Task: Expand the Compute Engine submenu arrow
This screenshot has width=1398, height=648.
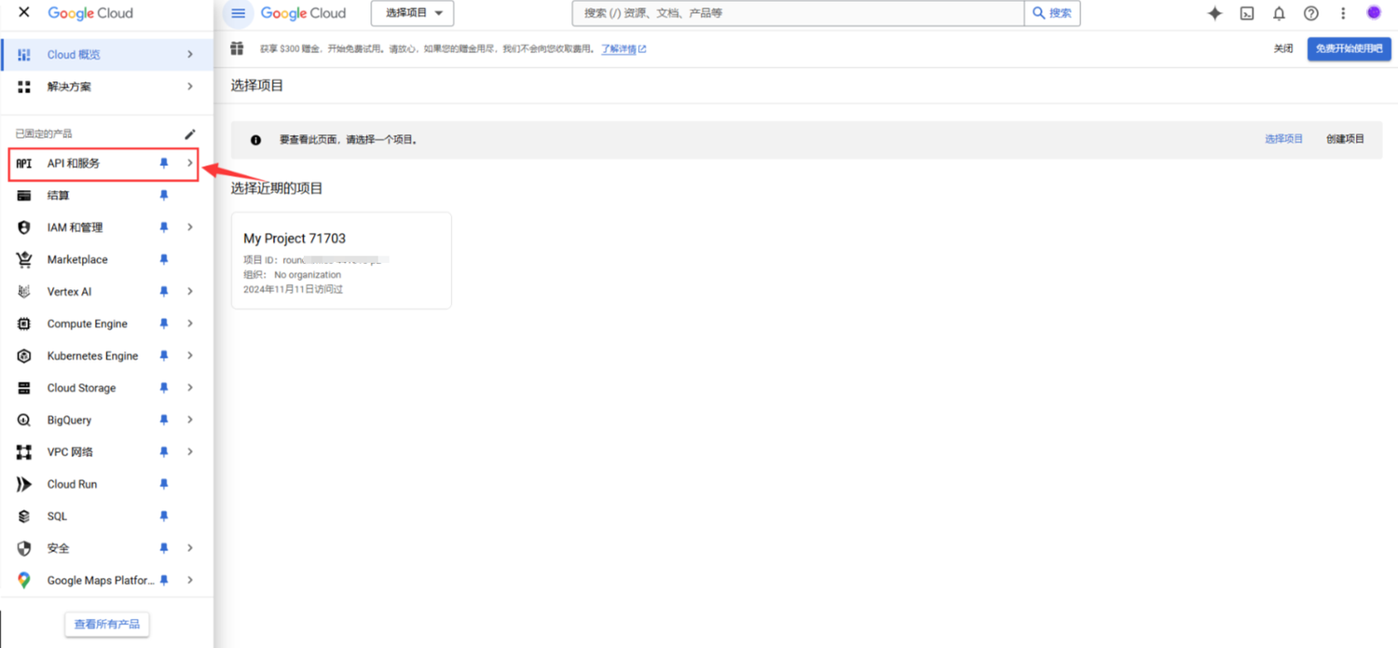Action: [x=190, y=324]
